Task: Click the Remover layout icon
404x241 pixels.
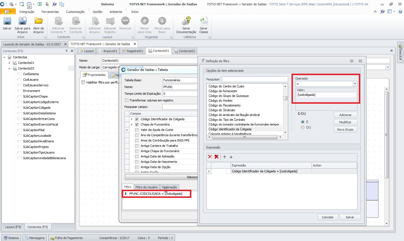Action: [x=125, y=21]
